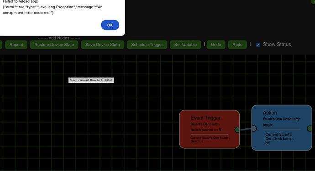The image size is (315, 171).
Task: Add a Repeat node
Action: point(16,45)
